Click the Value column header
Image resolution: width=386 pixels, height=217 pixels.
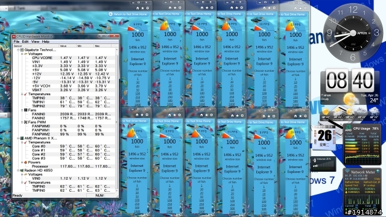coord(68,46)
